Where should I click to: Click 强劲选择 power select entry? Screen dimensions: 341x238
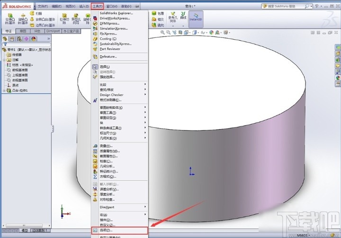point(107,77)
